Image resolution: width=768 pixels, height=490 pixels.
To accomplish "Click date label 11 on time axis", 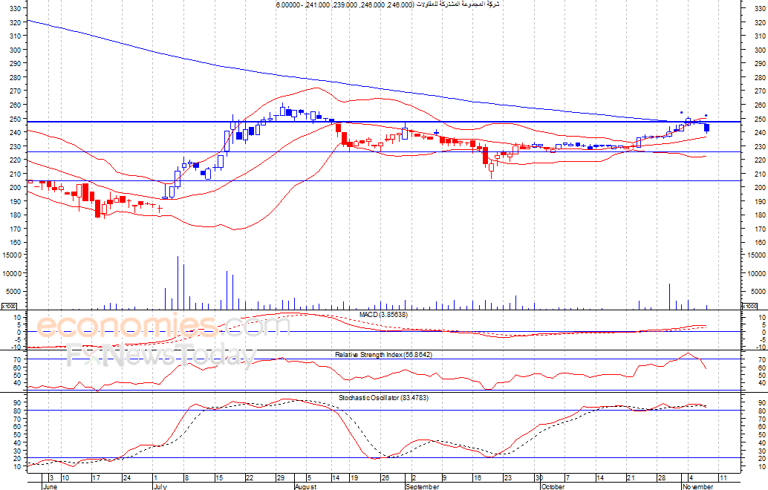I will (x=723, y=478).
